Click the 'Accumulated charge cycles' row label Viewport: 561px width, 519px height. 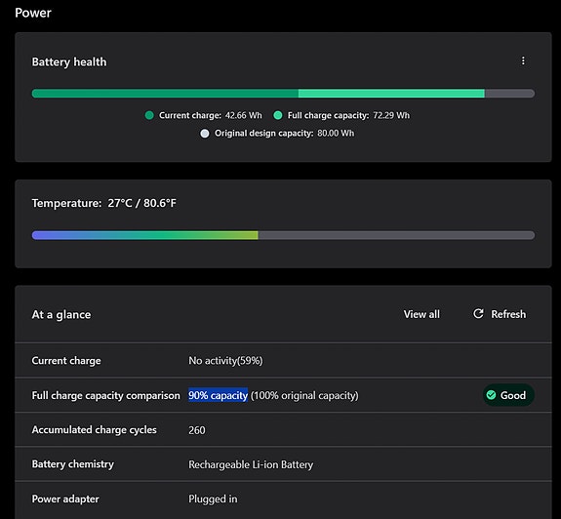pyautogui.click(x=94, y=429)
